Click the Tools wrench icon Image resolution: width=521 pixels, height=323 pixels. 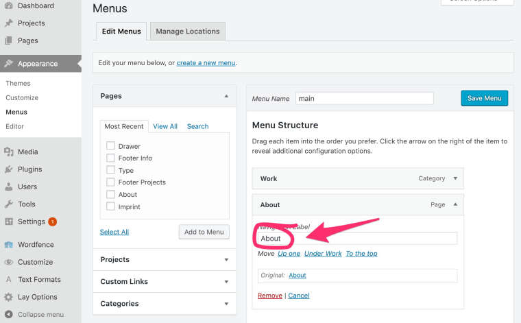coord(8,204)
